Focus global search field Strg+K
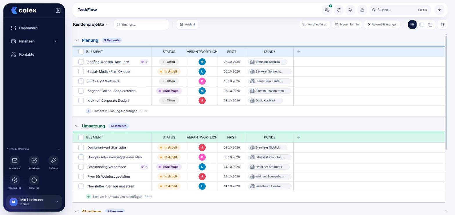Screen dimensions: 455x215 click(x=400, y=10)
